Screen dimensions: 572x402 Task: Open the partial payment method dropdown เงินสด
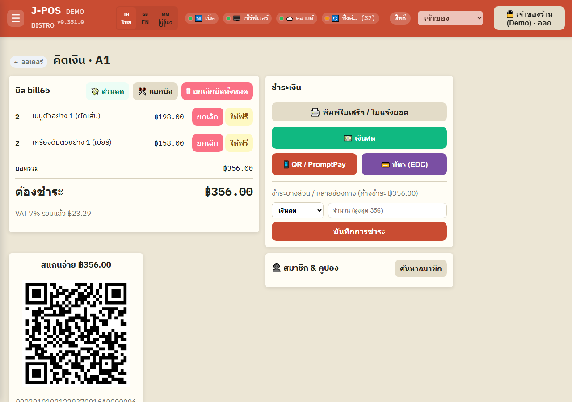tap(298, 210)
